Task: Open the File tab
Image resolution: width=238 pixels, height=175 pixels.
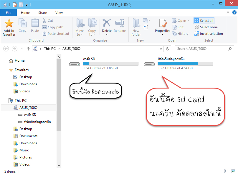Action: (x=9, y=13)
